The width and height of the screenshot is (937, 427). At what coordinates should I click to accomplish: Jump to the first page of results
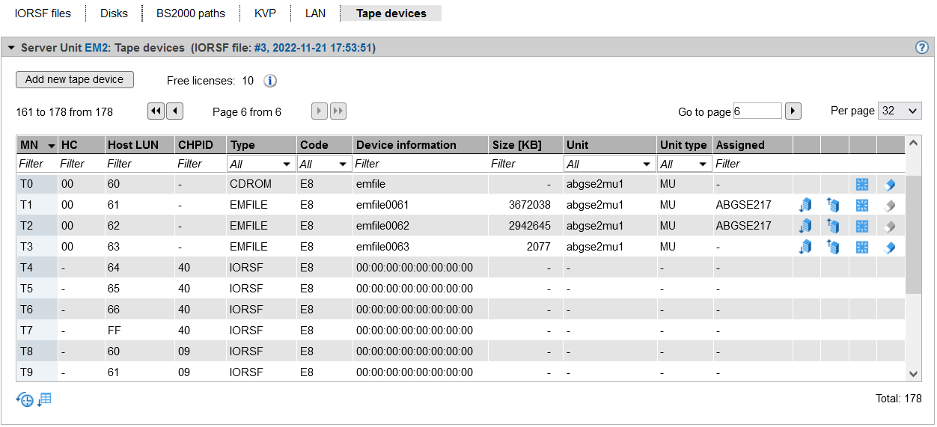156,111
